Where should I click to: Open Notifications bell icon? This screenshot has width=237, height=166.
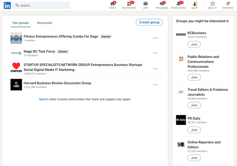[178, 4]
